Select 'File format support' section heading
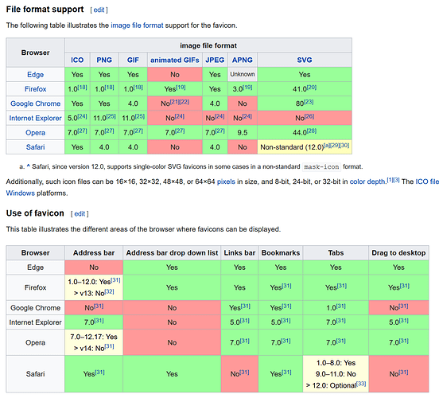 tap(45, 10)
